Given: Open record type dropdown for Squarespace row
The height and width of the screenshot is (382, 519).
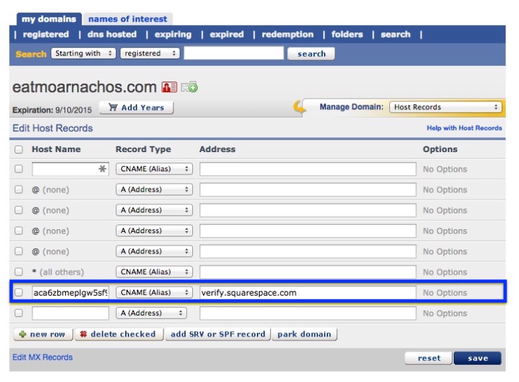Looking at the screenshot, I should click(x=154, y=292).
